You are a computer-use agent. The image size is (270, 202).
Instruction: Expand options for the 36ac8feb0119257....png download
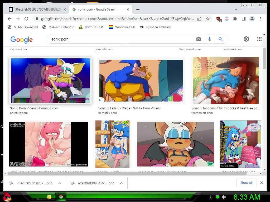click(60, 183)
